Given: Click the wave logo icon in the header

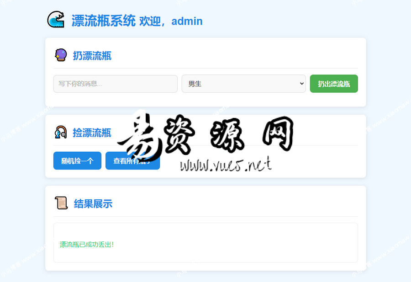Looking at the screenshot, I should tap(56, 20).
